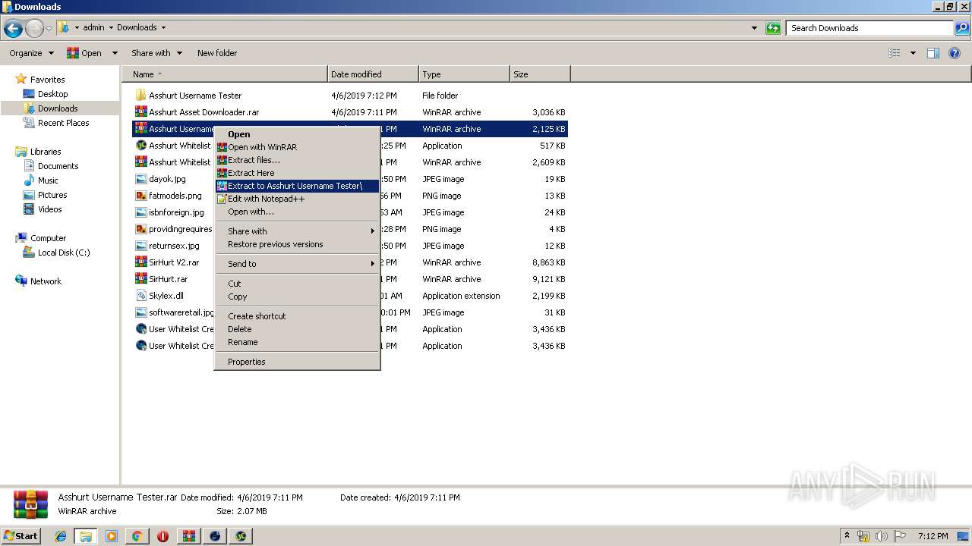This screenshot has width=972, height=546.
Task: Open the Organize dropdown menu
Action: click(x=31, y=53)
